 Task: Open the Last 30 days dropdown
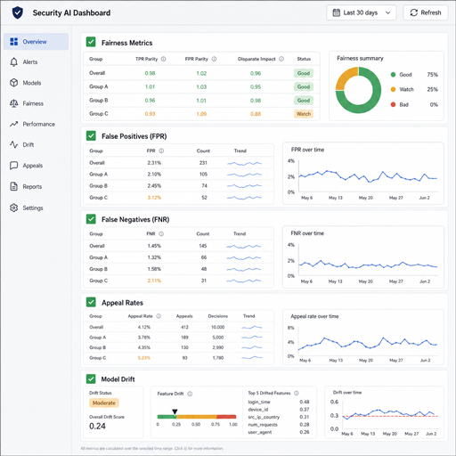coord(362,12)
